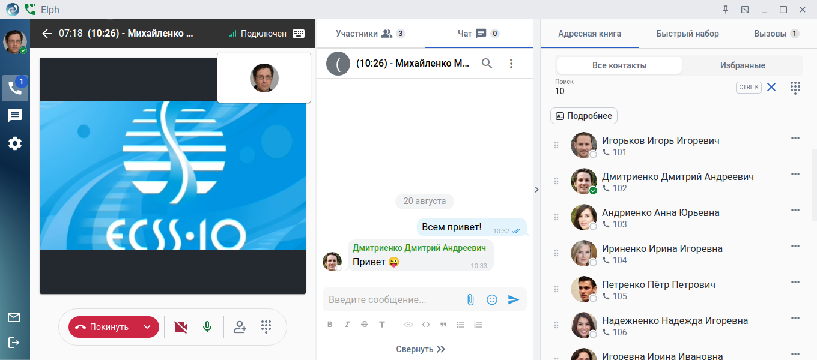Click drag handle of Надежненко Надежда row
Screen dimensions: 817x360
tap(556, 325)
